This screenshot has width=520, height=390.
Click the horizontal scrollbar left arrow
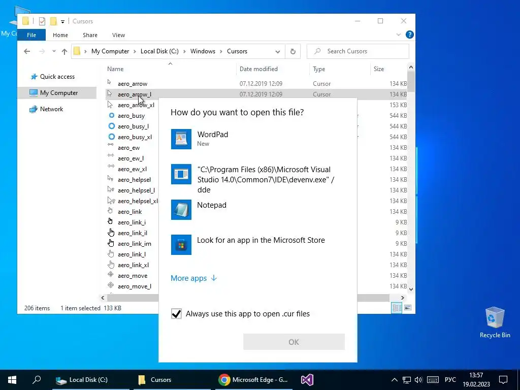[x=103, y=298]
